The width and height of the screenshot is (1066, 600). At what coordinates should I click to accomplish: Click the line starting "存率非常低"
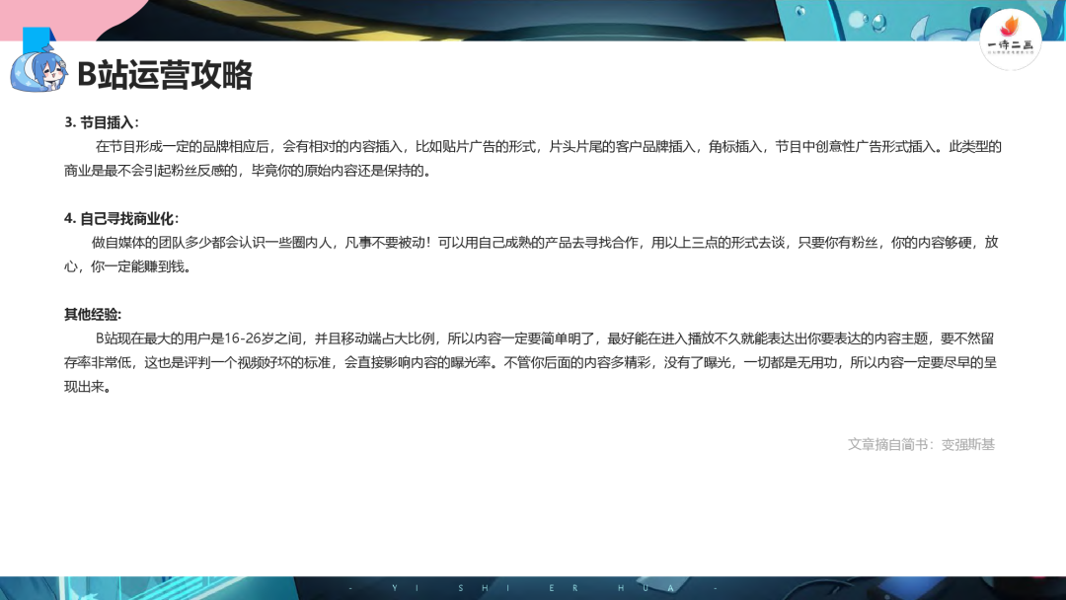pyautogui.click(x=530, y=363)
